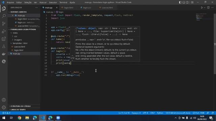216x121 pixels.
Task: Open the Arquivo menu
Action: 10,2
